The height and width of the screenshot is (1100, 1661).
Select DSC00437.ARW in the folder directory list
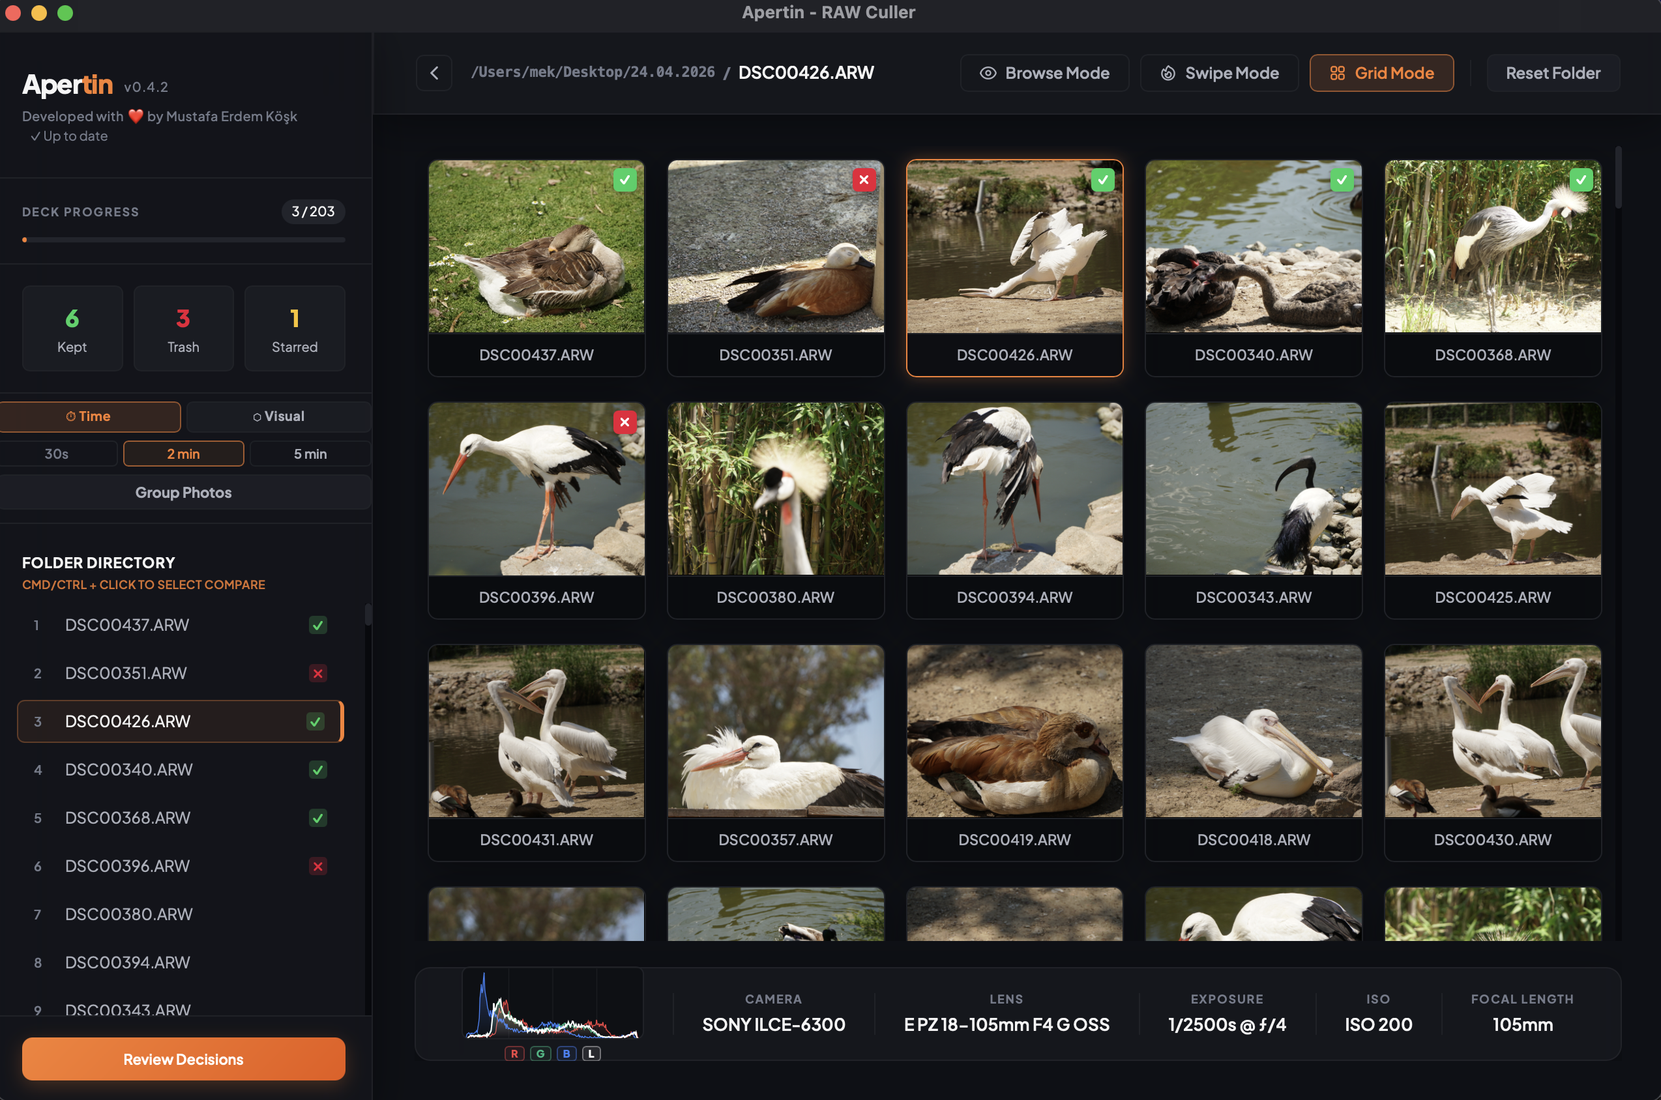click(181, 625)
